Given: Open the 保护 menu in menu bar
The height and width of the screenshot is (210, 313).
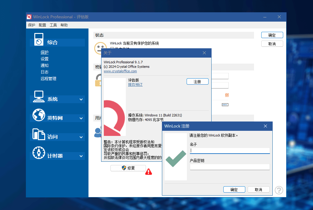Looking at the screenshot, I should tap(31, 25).
